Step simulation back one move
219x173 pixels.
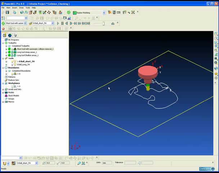[67, 23]
